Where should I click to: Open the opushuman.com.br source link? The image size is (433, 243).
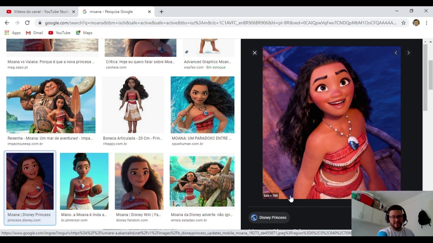[x=187, y=144]
